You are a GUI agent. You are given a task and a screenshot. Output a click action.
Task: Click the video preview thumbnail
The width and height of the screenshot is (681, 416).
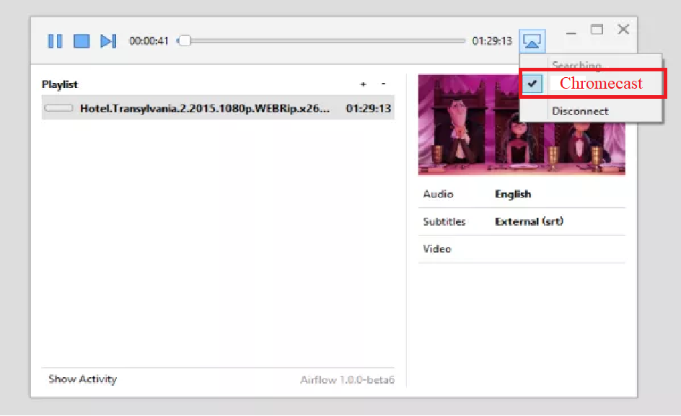522,125
